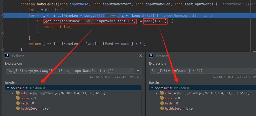The image size is (256, 116).
Task: Click the "inputNameLen: 18" inline debug value
Action: [180, 15]
